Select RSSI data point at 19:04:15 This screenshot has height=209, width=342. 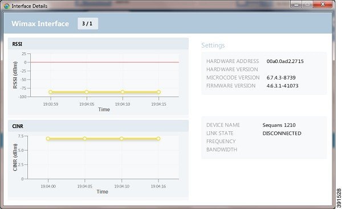[158, 92]
